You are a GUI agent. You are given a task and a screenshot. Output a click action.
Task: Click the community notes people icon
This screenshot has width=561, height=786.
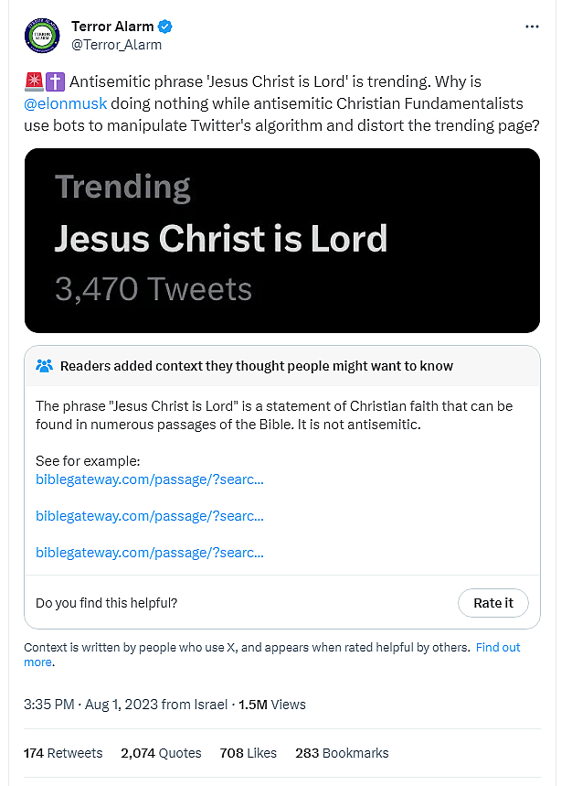click(x=44, y=366)
